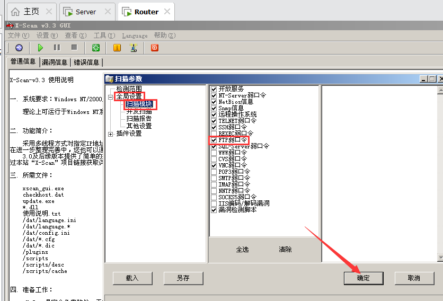Click 清除 to clear module selection

285,250
